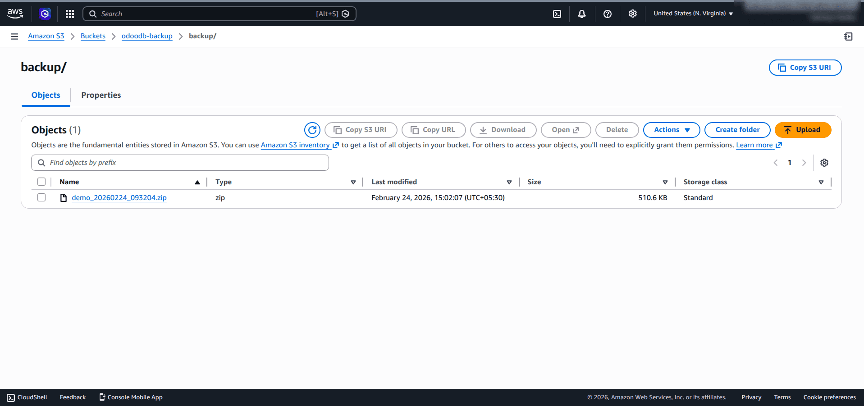Open table preferences gear icon
Viewport: 864px width, 406px height.
click(x=824, y=163)
